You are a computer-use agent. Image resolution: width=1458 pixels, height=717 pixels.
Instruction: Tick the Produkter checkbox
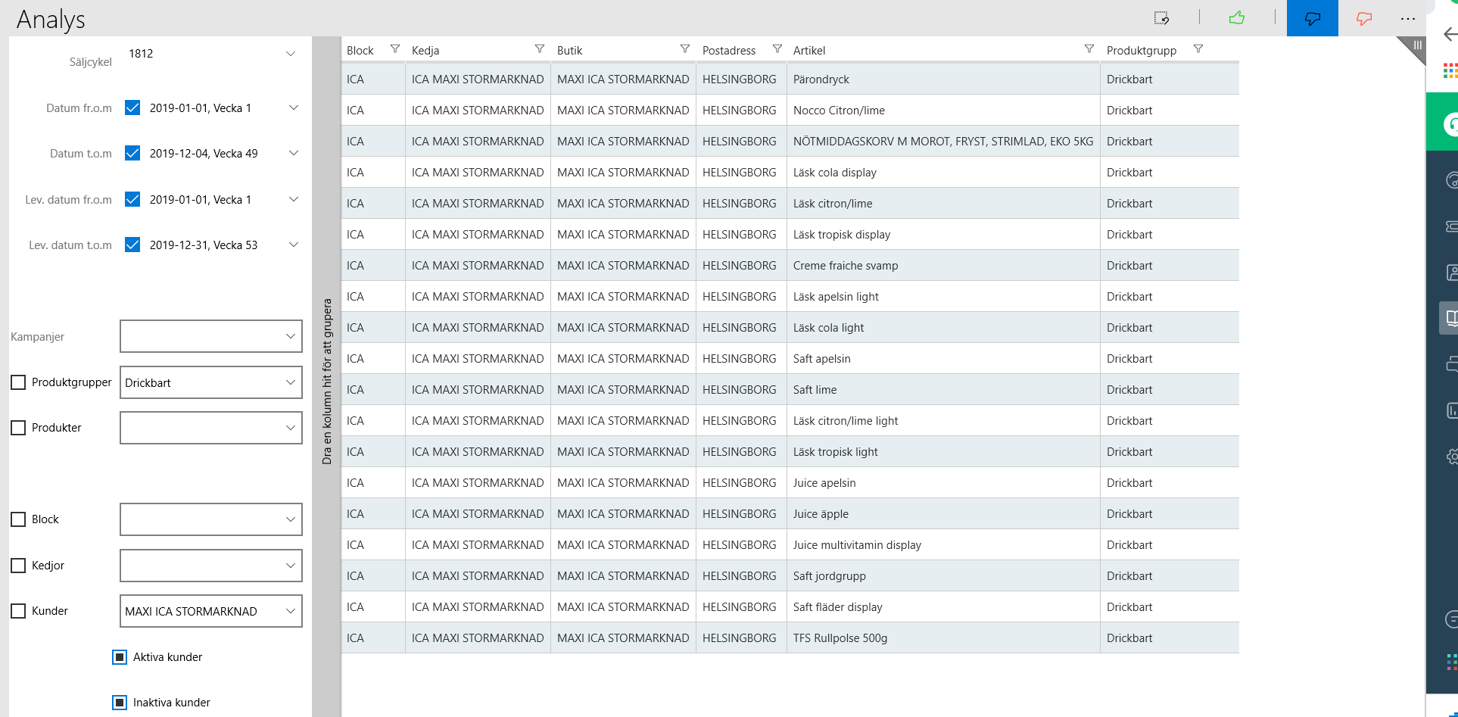click(18, 428)
